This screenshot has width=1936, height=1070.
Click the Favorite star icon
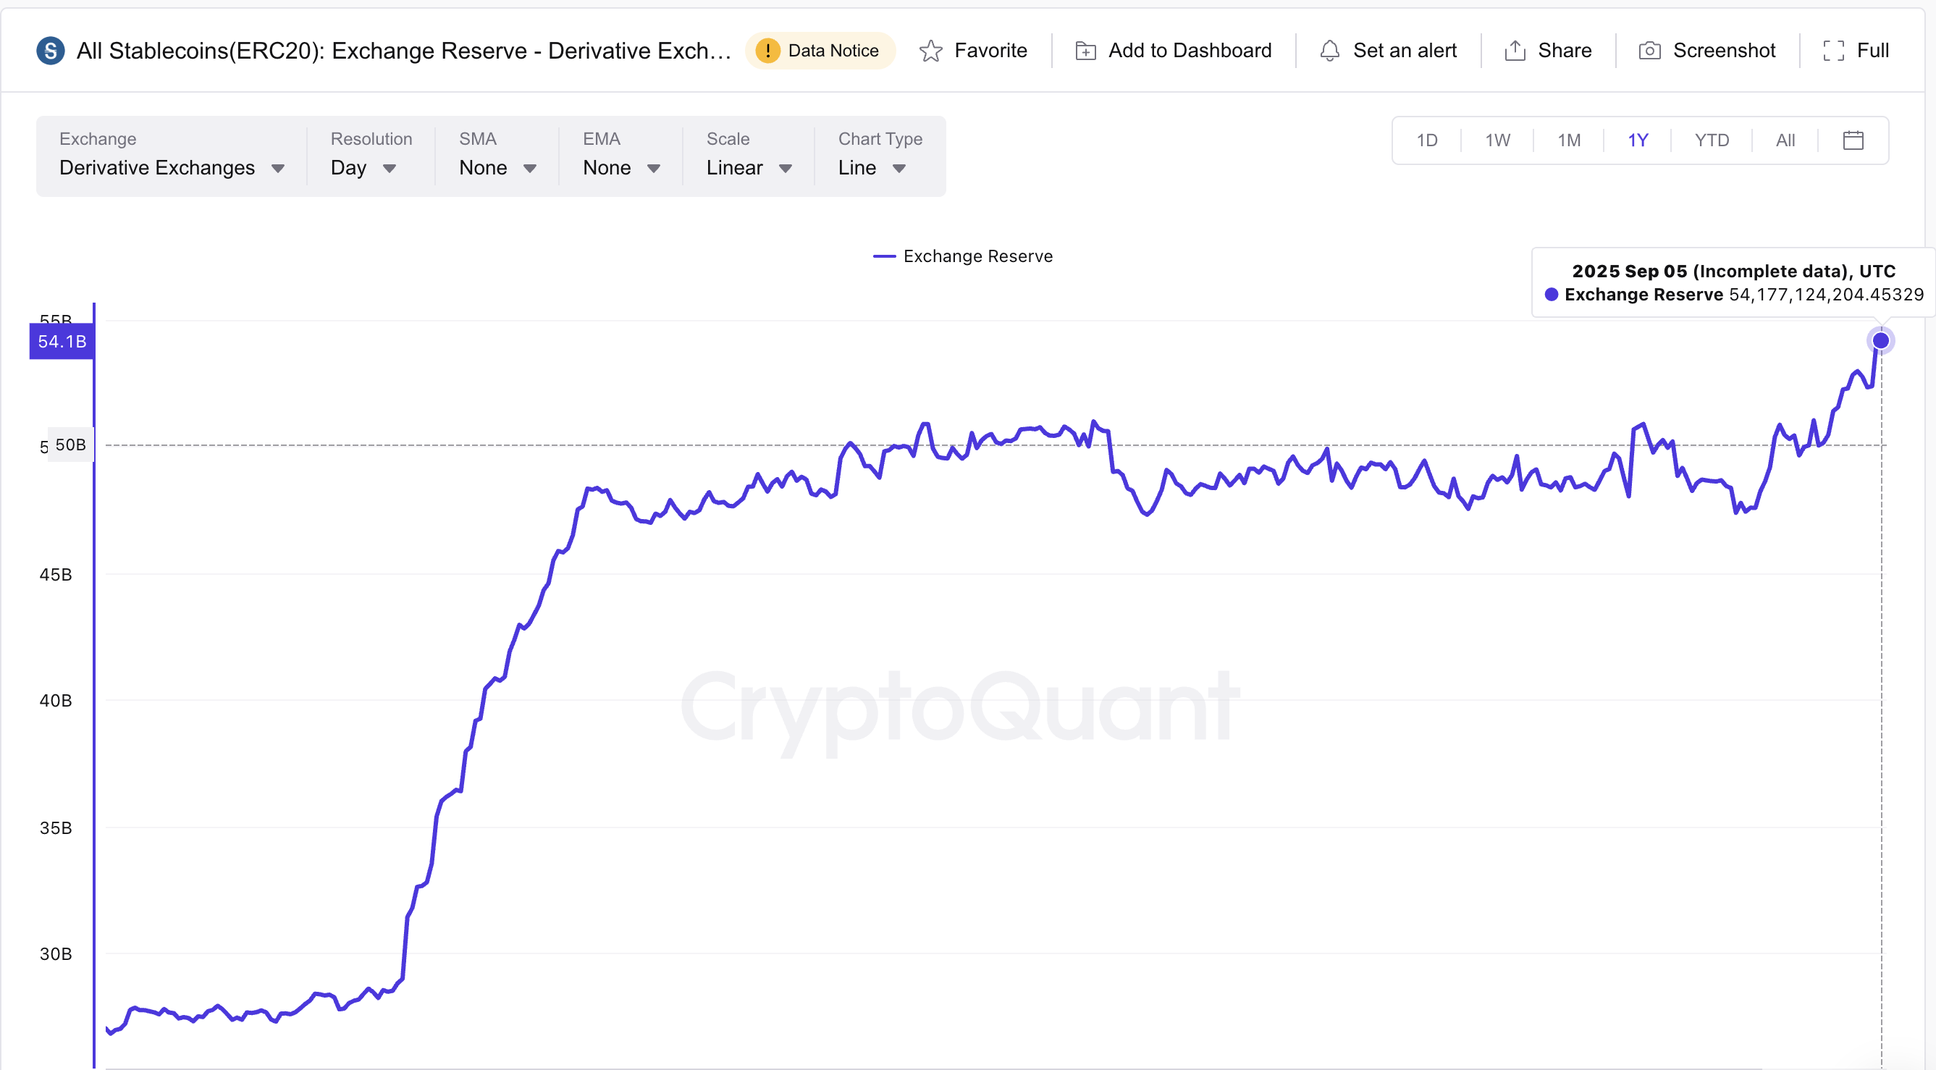tap(930, 51)
